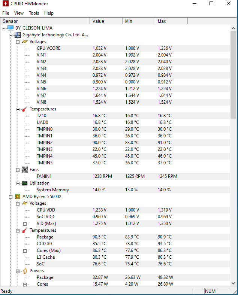Click the AMD Ryzen 5 5600X processor icon
This screenshot has width=238, height=295.
tap(18, 197)
